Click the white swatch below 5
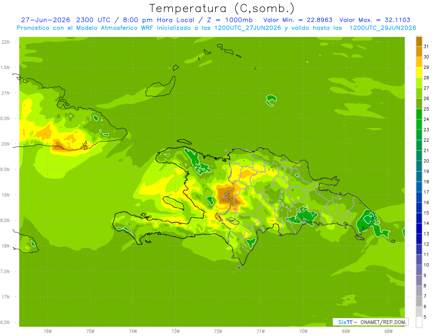The height and width of the screenshot is (336, 436). coord(419,322)
